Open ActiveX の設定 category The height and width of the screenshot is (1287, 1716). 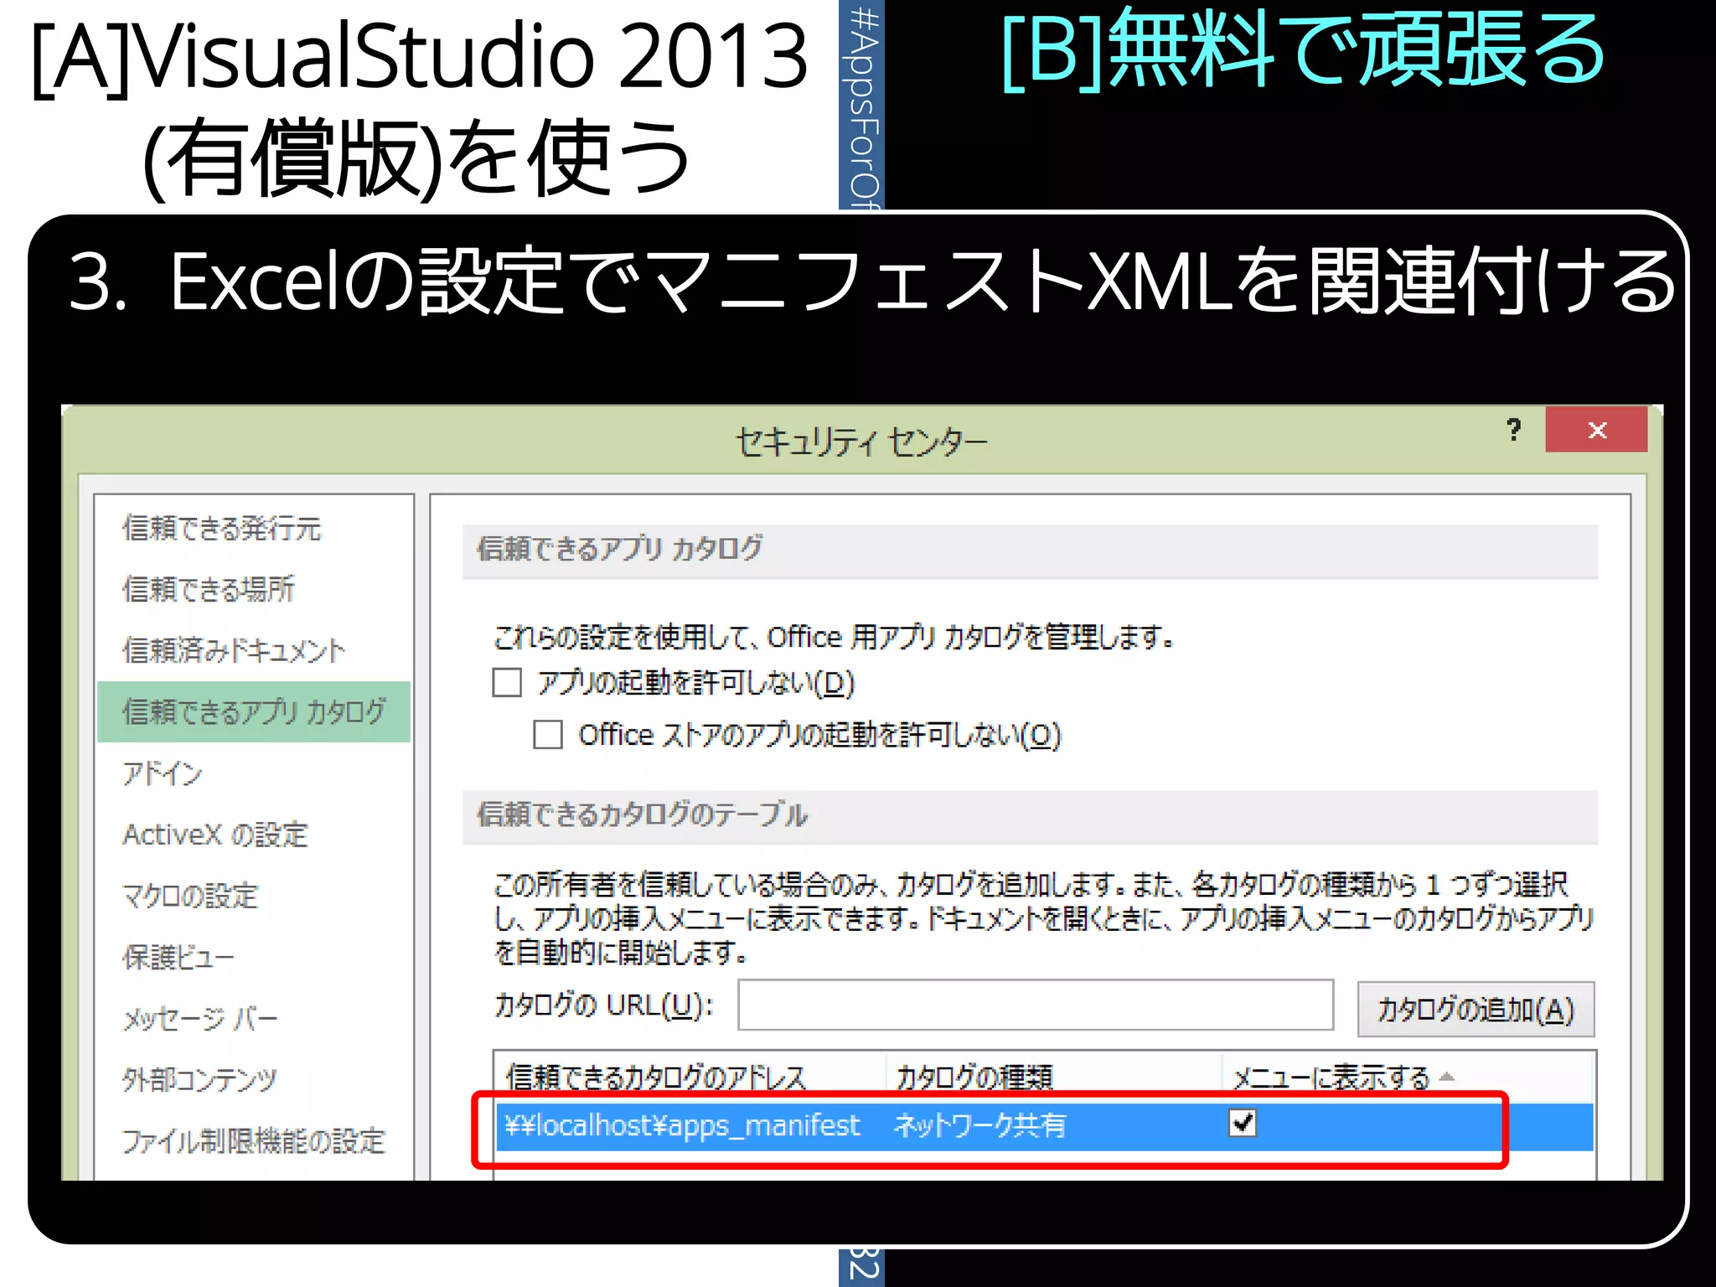215,835
